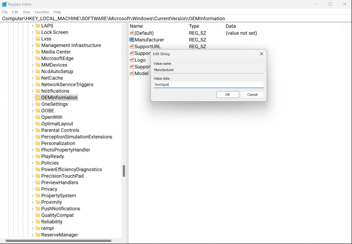Click the QualityCompat folder icon
Viewport: 352px width, 244px height.
click(38, 215)
